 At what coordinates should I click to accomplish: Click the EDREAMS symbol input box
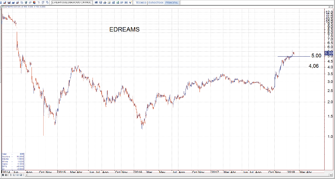click(72, 3)
